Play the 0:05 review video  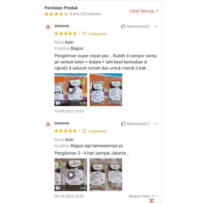coord(71,175)
